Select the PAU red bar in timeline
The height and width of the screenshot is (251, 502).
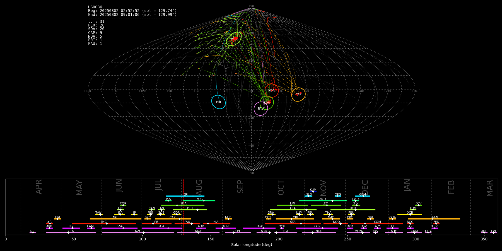point(187,224)
